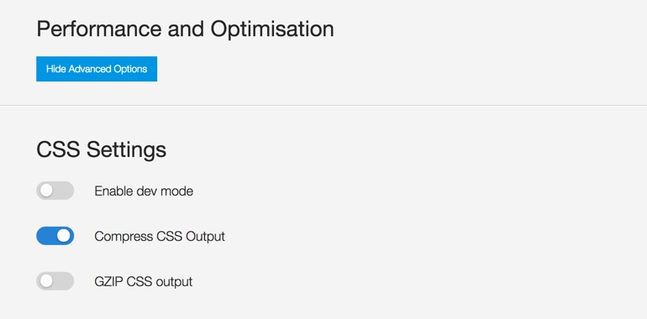Click the Hide Advanced Options button
Screen dimensions: 647x319
[x=97, y=69]
